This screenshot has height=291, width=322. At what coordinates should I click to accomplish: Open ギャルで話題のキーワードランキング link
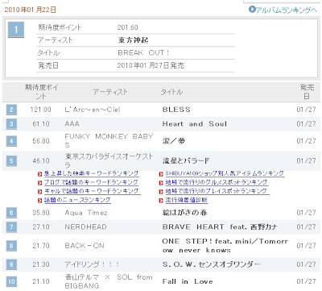click(x=92, y=191)
